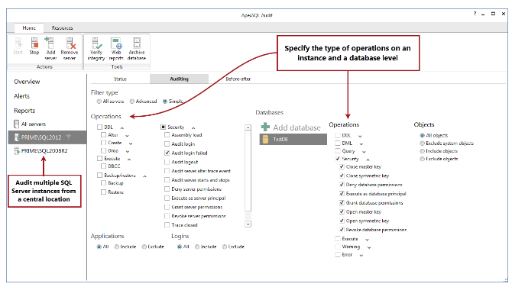
Task: Select Advanced filter type
Action: tap(132, 102)
